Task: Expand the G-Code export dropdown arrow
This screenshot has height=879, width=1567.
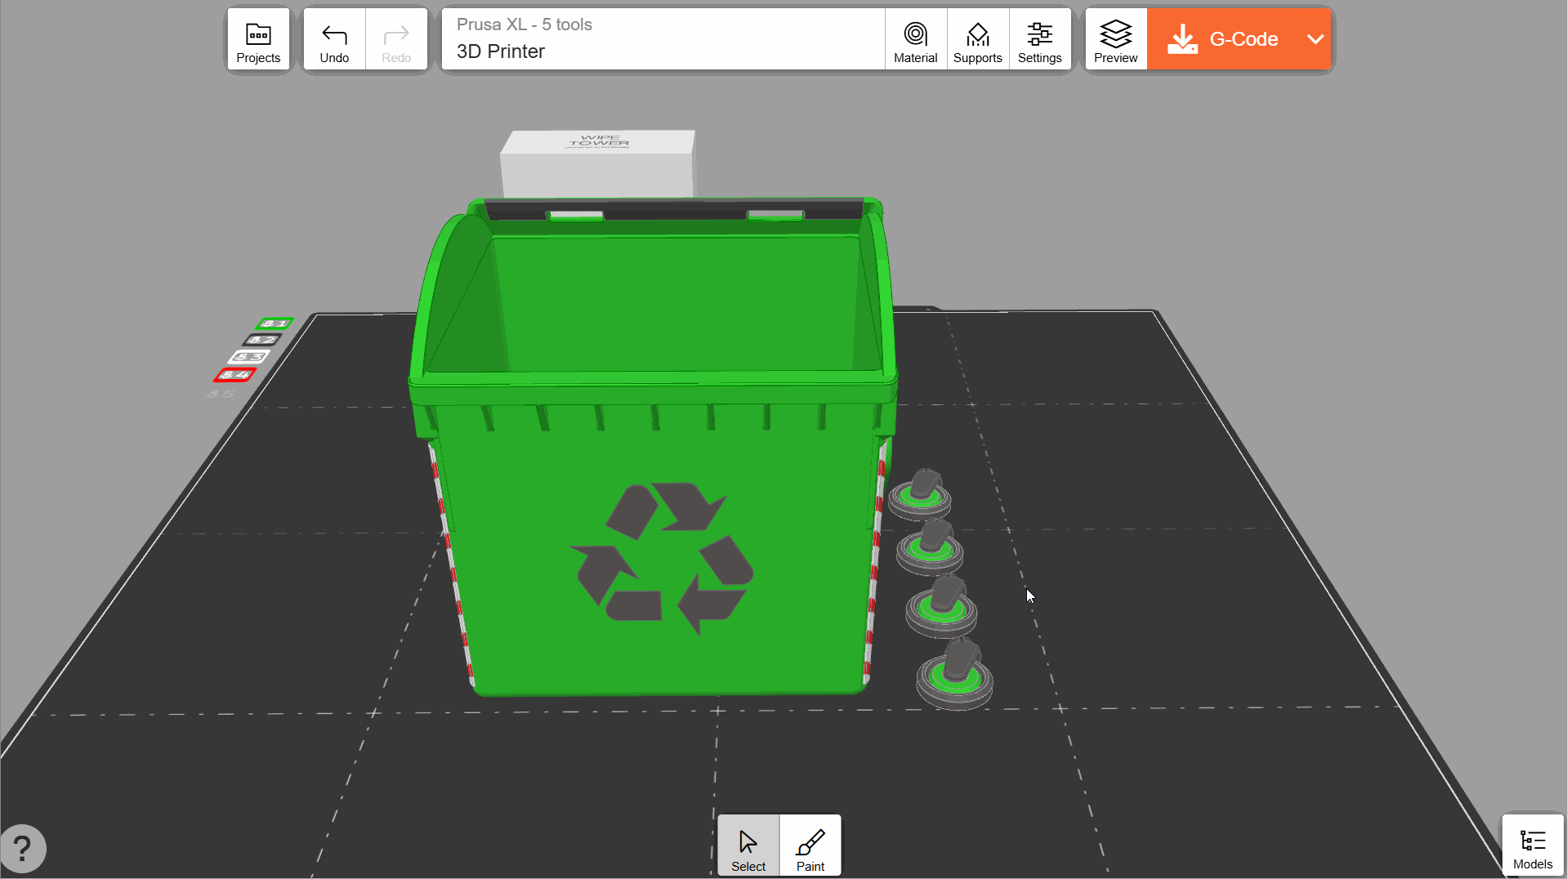Action: click(1315, 39)
